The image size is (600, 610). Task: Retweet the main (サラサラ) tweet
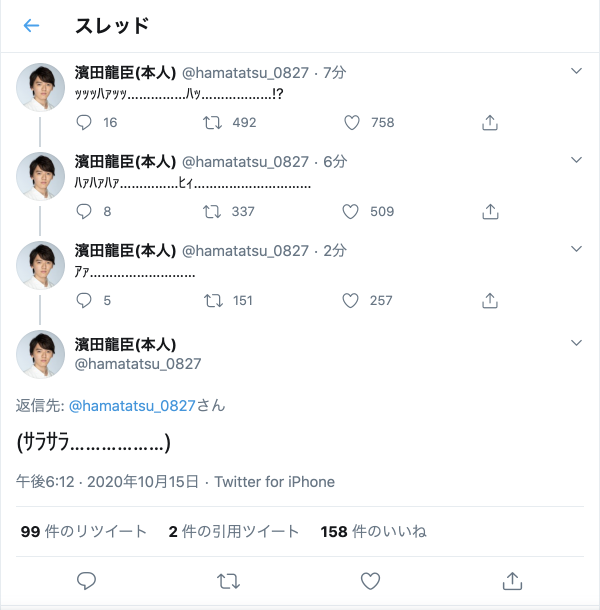[x=228, y=581]
